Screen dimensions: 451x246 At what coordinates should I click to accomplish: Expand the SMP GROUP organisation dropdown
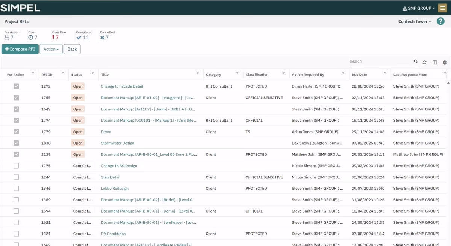pyautogui.click(x=418, y=8)
